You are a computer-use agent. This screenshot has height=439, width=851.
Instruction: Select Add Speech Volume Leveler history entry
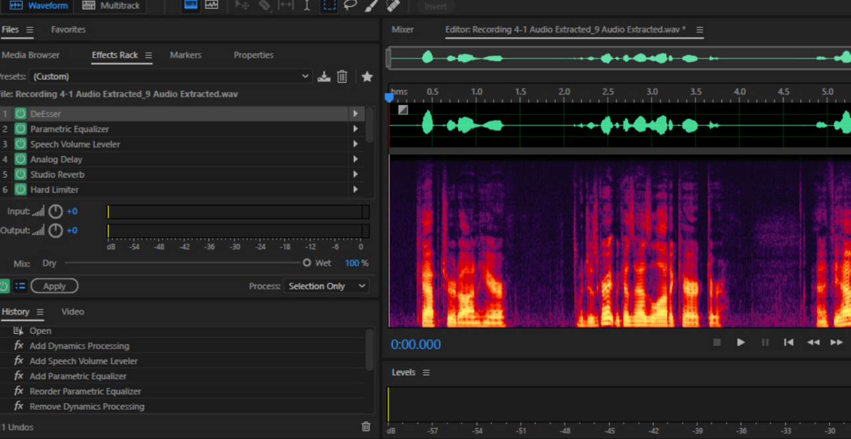point(84,361)
